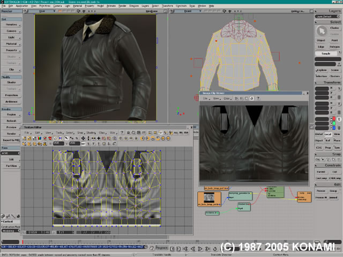
Task: Toggle the t translate transform button
Action: (x=339, y=119)
